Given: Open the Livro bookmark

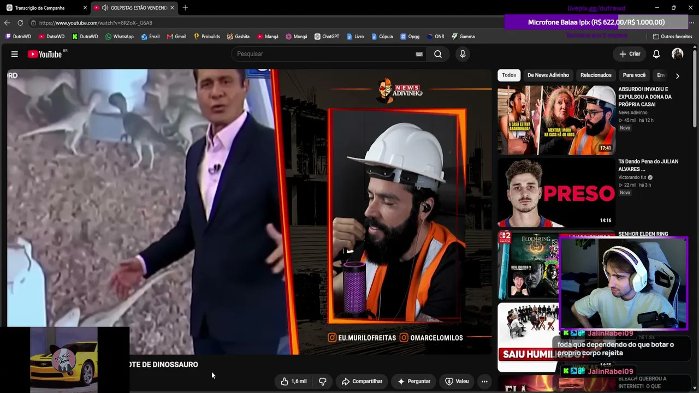Looking at the screenshot, I should pyautogui.click(x=355, y=37).
